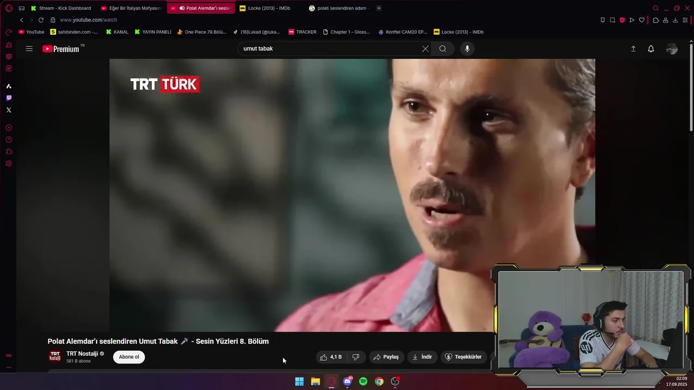Open the sidebar player icon

coord(9,128)
